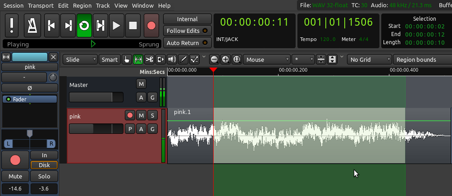Open pink track playlist P button
This screenshot has width=452, height=196.
click(130, 129)
